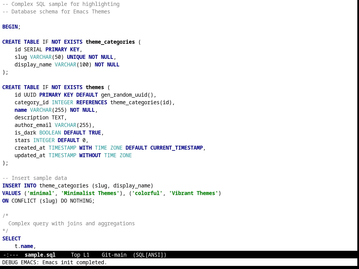Click updated_at column name
The image size is (359, 269).
[30, 155]
